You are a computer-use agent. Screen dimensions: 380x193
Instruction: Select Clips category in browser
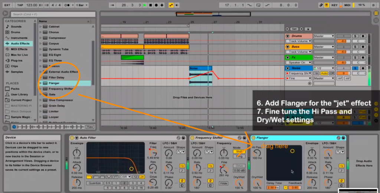[x=14, y=66]
